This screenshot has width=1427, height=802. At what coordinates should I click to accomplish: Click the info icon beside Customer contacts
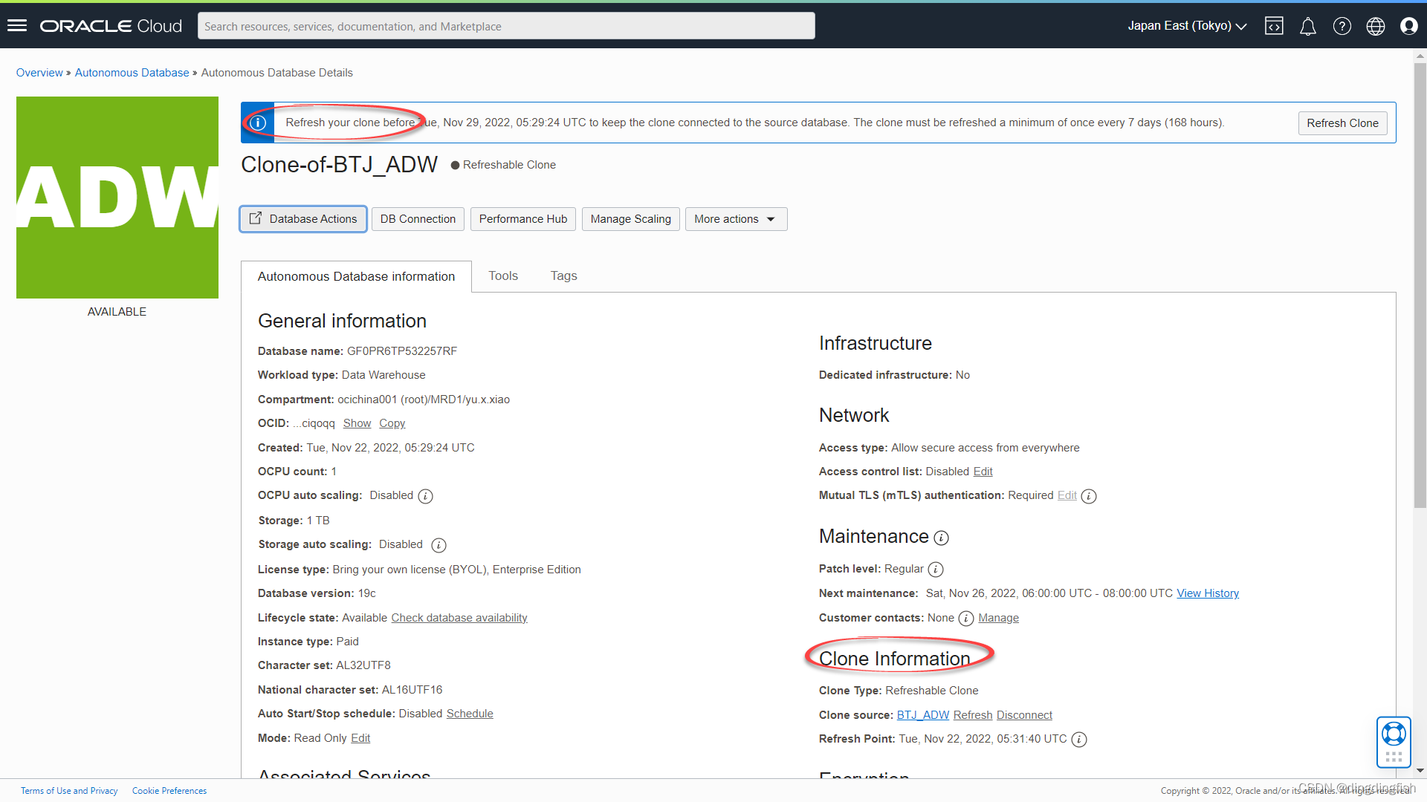point(966,619)
